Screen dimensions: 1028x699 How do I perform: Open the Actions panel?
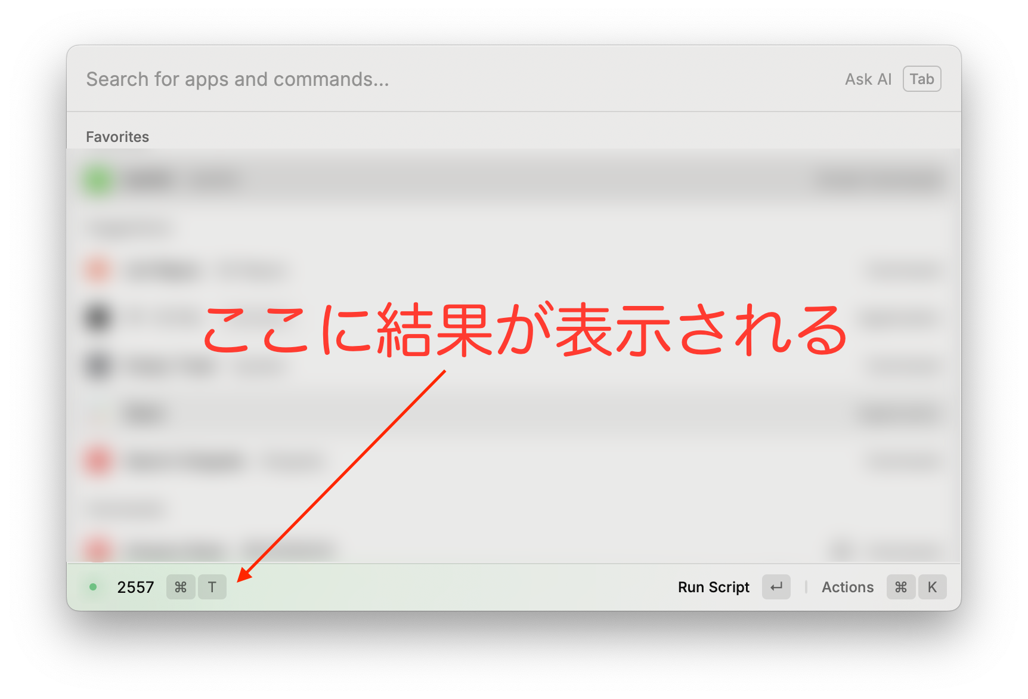tap(847, 587)
